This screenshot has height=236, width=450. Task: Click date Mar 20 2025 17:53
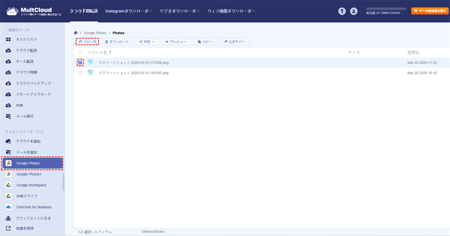pyautogui.click(x=422, y=63)
